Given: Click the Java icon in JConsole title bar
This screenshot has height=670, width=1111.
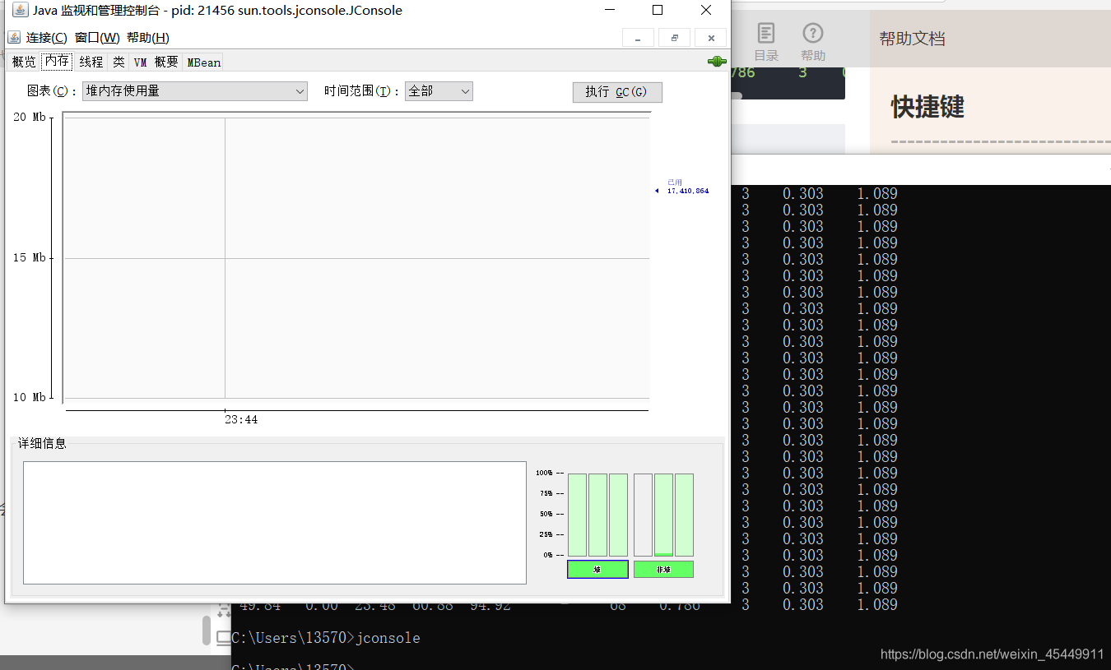Looking at the screenshot, I should pyautogui.click(x=20, y=10).
